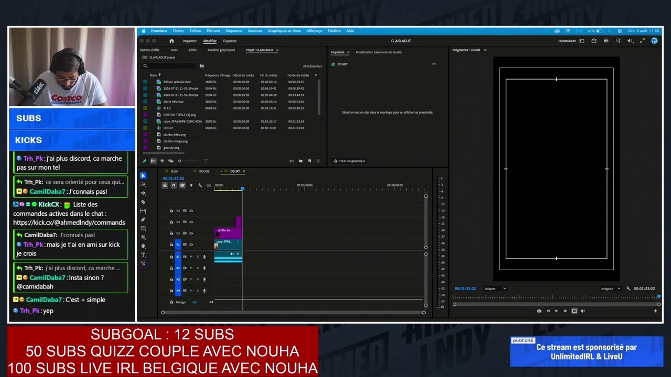This screenshot has width=671, height=377.
Task: Switch Project panel to list view
Action: tap(153, 161)
